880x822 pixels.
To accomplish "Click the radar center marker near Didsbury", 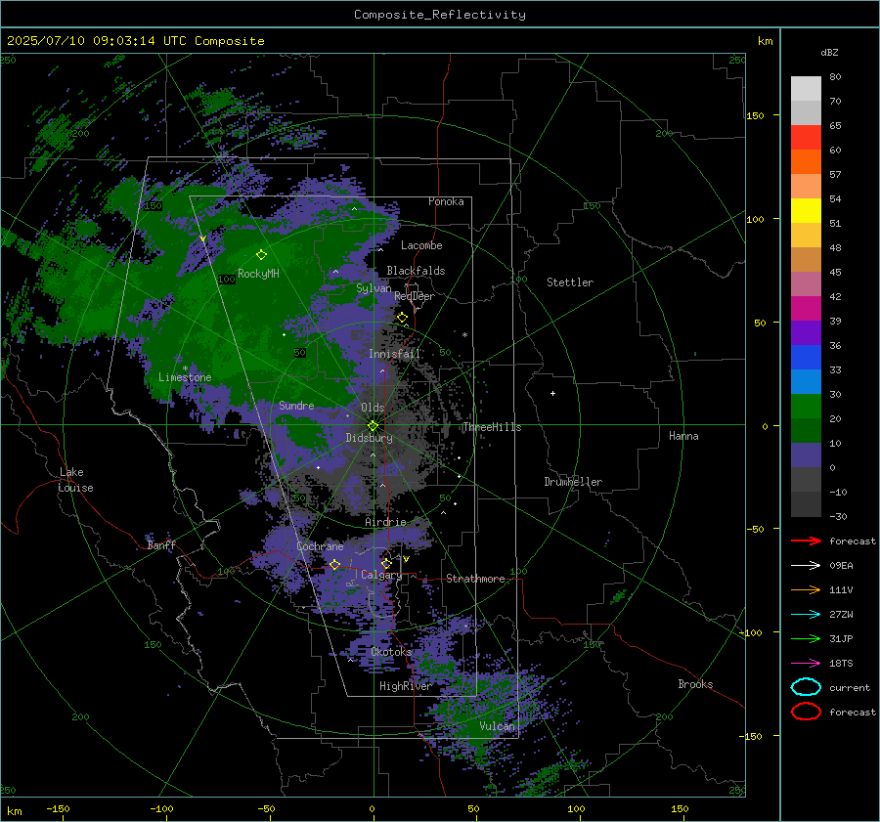I will (x=374, y=426).
